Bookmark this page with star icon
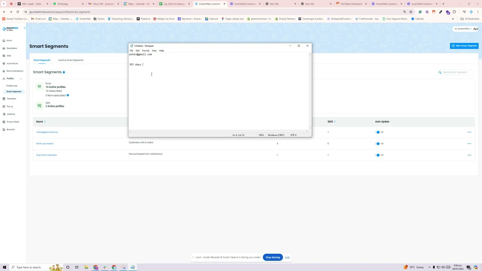The height and width of the screenshot is (271, 482). click(411, 12)
